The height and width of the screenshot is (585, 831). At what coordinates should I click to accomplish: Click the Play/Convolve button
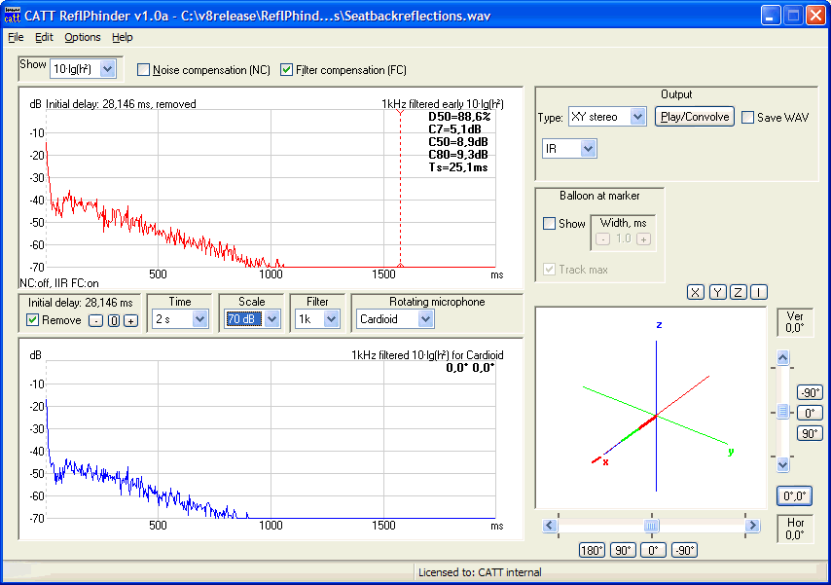coord(694,117)
